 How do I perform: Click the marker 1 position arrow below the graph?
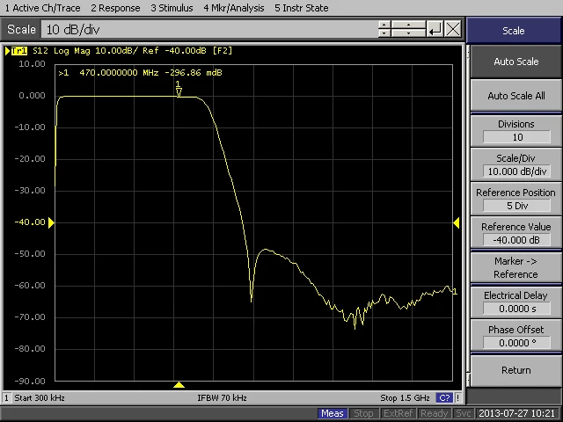[179, 385]
